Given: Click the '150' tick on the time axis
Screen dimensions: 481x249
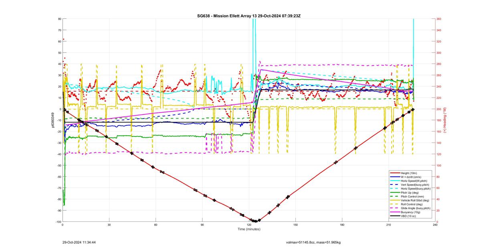Looking at the screenshot, I should 295,225.
